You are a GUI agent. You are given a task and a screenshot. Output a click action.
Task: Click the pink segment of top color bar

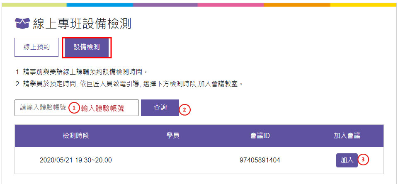point(231,5)
